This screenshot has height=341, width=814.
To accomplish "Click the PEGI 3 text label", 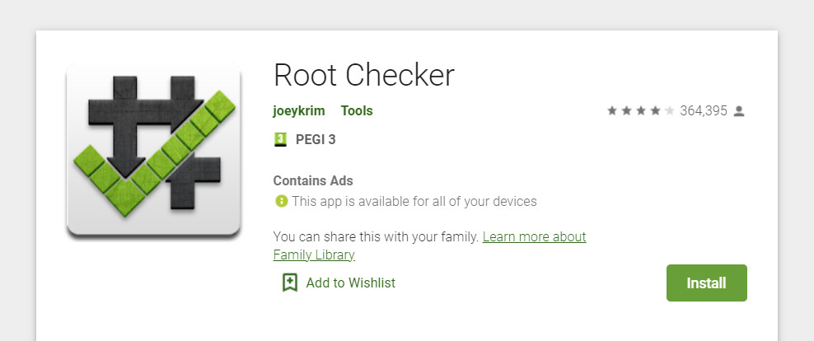I will tap(316, 140).
